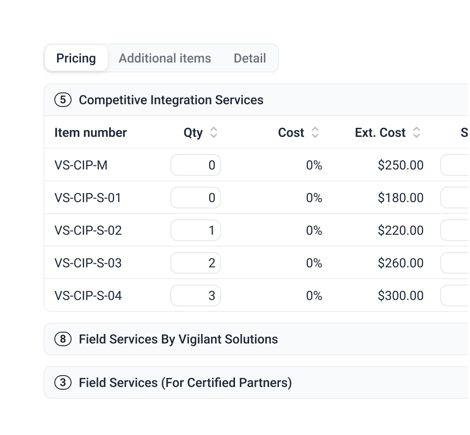Click the quantity box showing 2 for VS-CIP-S-03
470x435 pixels.
pyautogui.click(x=195, y=263)
